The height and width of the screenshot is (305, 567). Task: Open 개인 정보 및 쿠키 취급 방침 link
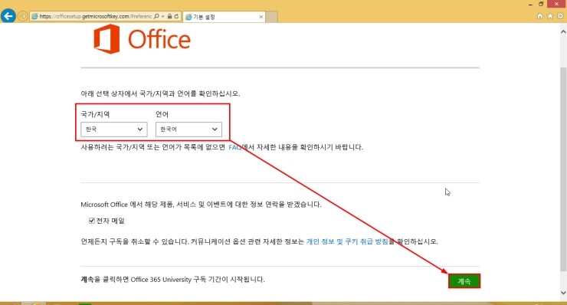(x=348, y=241)
